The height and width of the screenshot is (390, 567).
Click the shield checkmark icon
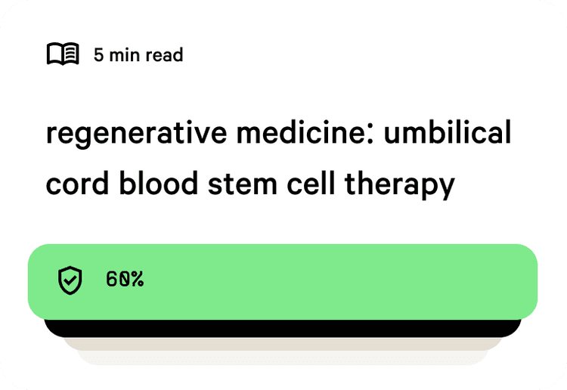point(70,280)
